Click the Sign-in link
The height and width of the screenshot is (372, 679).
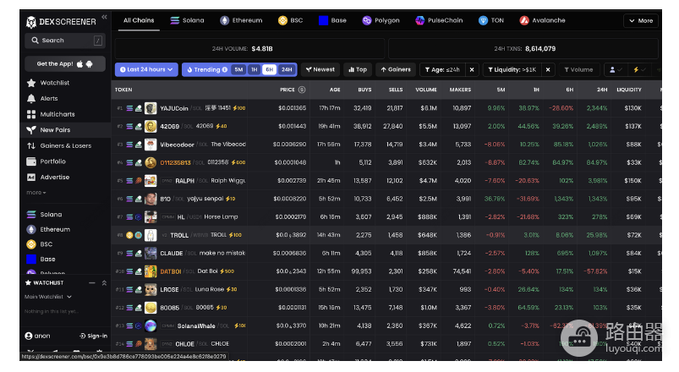click(x=94, y=336)
